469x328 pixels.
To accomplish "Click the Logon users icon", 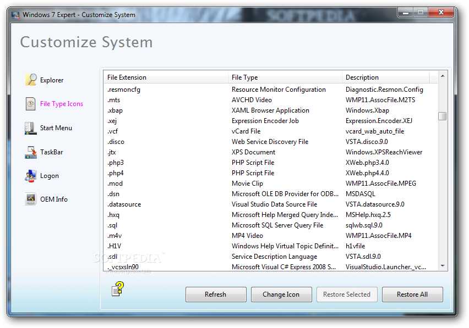I will coord(30,176).
